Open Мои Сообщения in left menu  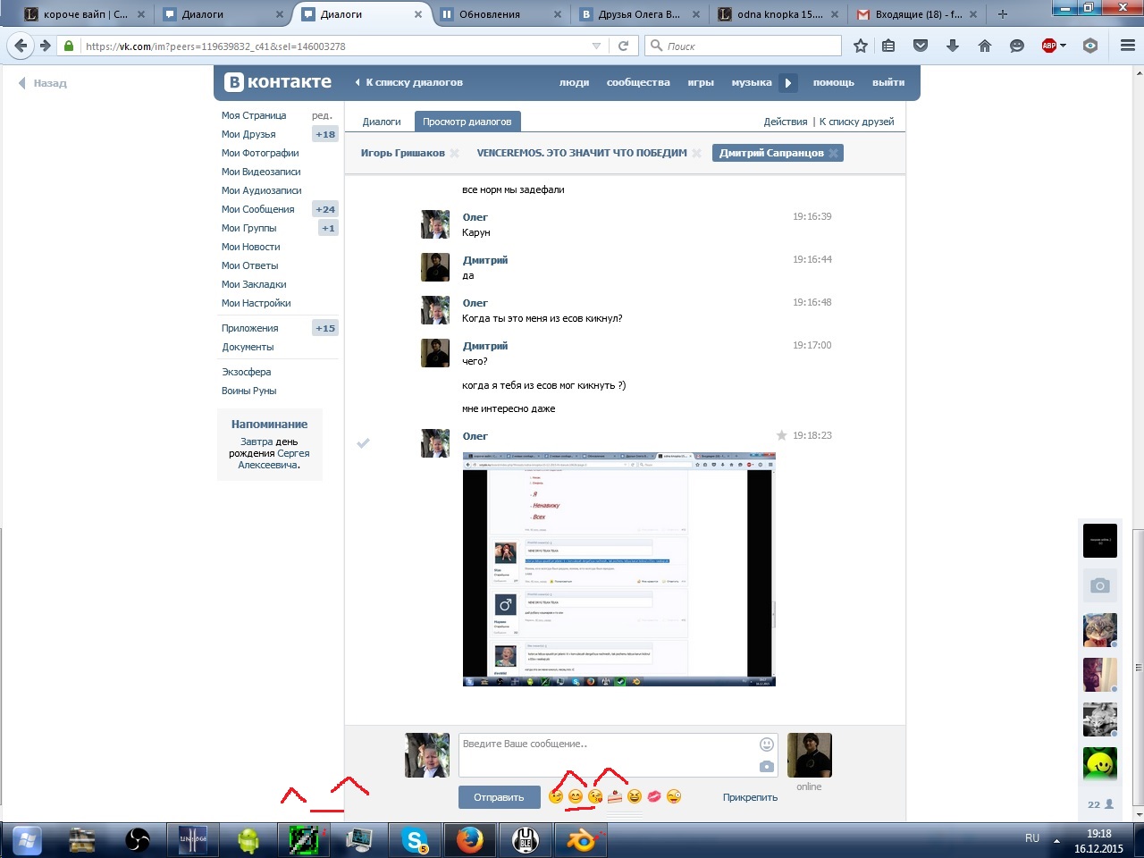coord(257,209)
